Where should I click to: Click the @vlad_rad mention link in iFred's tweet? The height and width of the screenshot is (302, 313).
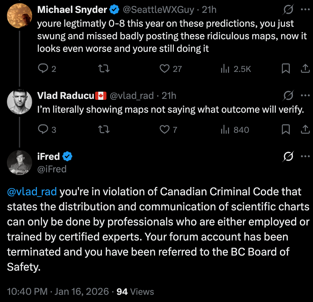pyautogui.click(x=31, y=191)
